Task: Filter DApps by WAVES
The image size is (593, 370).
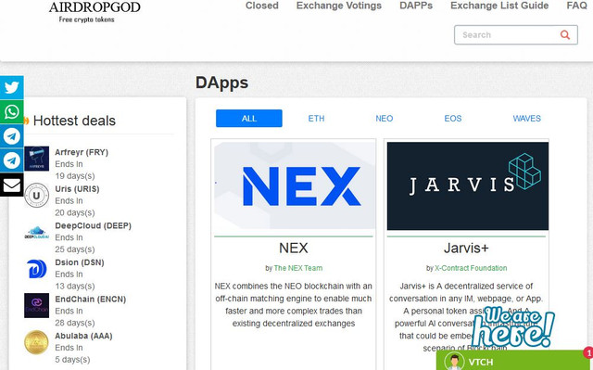Action: [527, 119]
